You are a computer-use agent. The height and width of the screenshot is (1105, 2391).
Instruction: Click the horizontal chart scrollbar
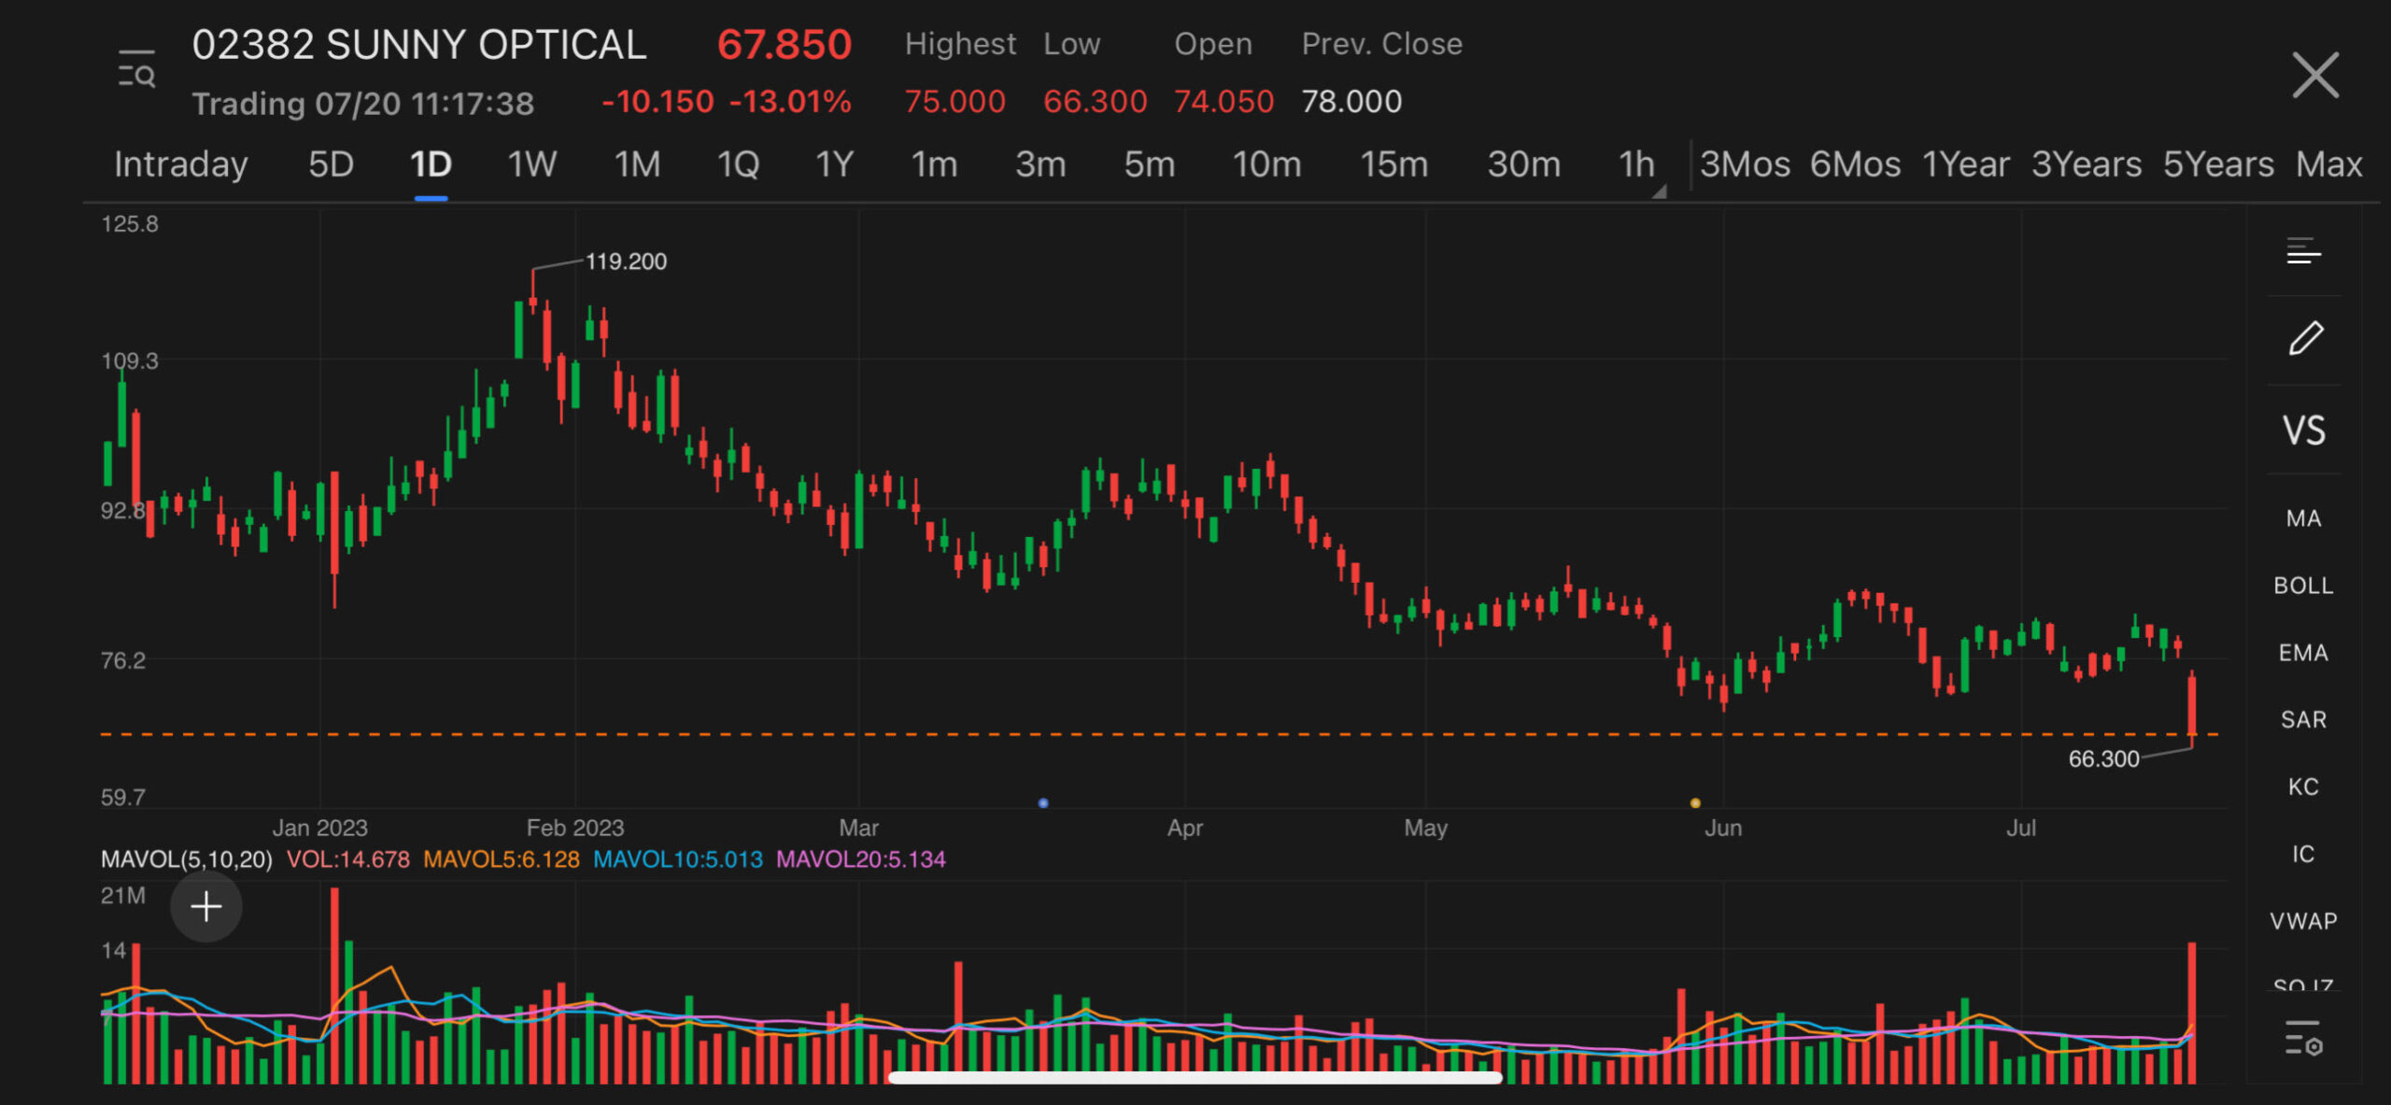pos(1195,1078)
